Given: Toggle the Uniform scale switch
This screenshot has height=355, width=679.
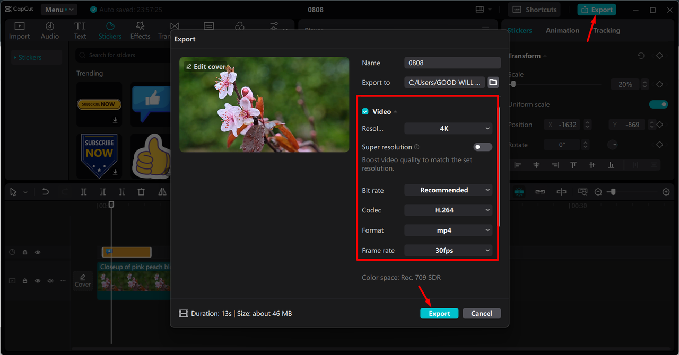Looking at the screenshot, I should click(659, 104).
